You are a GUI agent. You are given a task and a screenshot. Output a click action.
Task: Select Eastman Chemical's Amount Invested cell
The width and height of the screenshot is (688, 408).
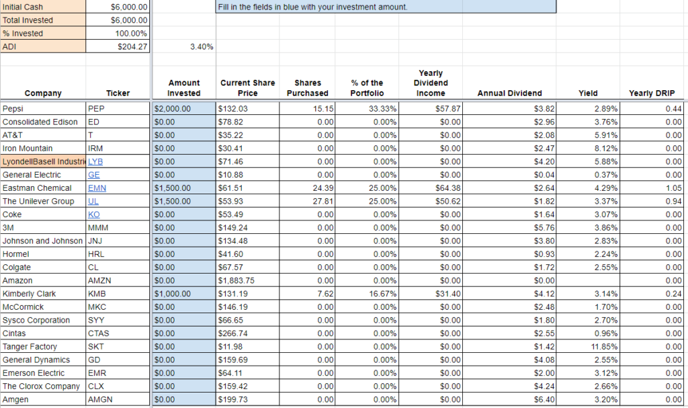click(184, 188)
